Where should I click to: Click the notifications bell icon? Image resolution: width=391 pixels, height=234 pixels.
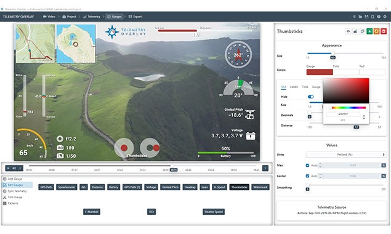354,17
